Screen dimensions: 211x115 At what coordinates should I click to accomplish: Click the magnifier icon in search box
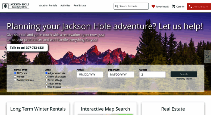pos(117,6)
